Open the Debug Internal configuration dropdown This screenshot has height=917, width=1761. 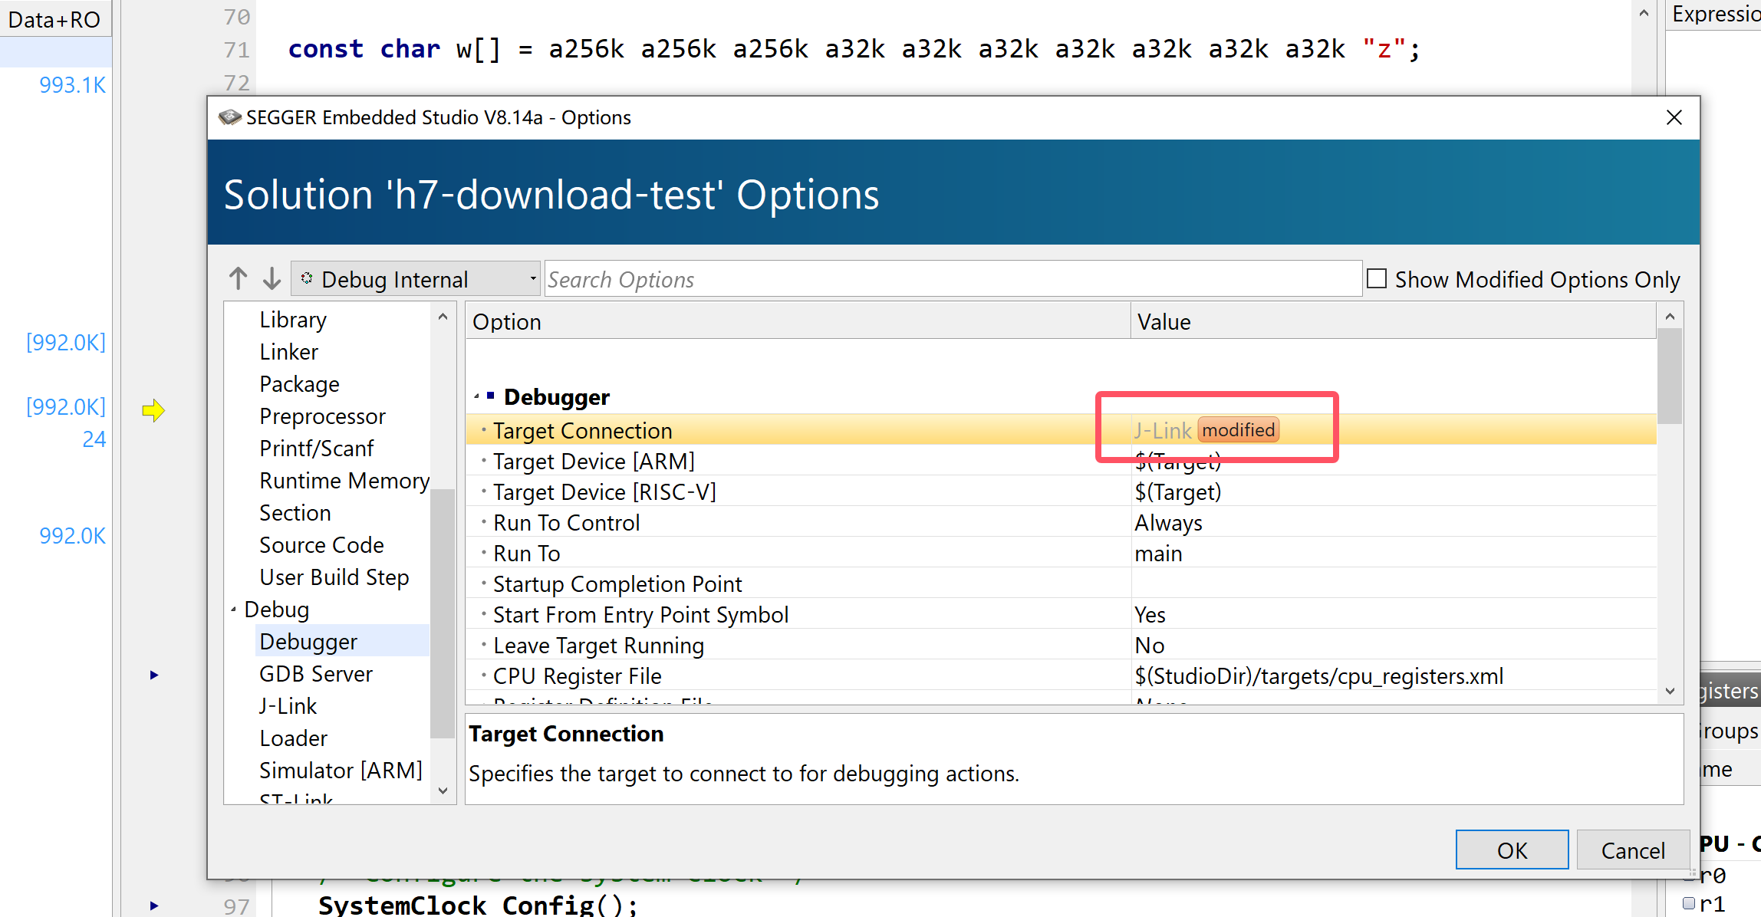(415, 279)
